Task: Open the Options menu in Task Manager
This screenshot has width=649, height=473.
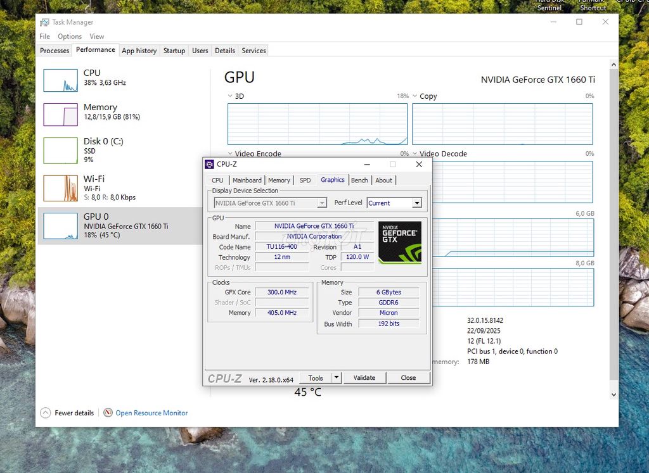Action: pyautogui.click(x=70, y=36)
